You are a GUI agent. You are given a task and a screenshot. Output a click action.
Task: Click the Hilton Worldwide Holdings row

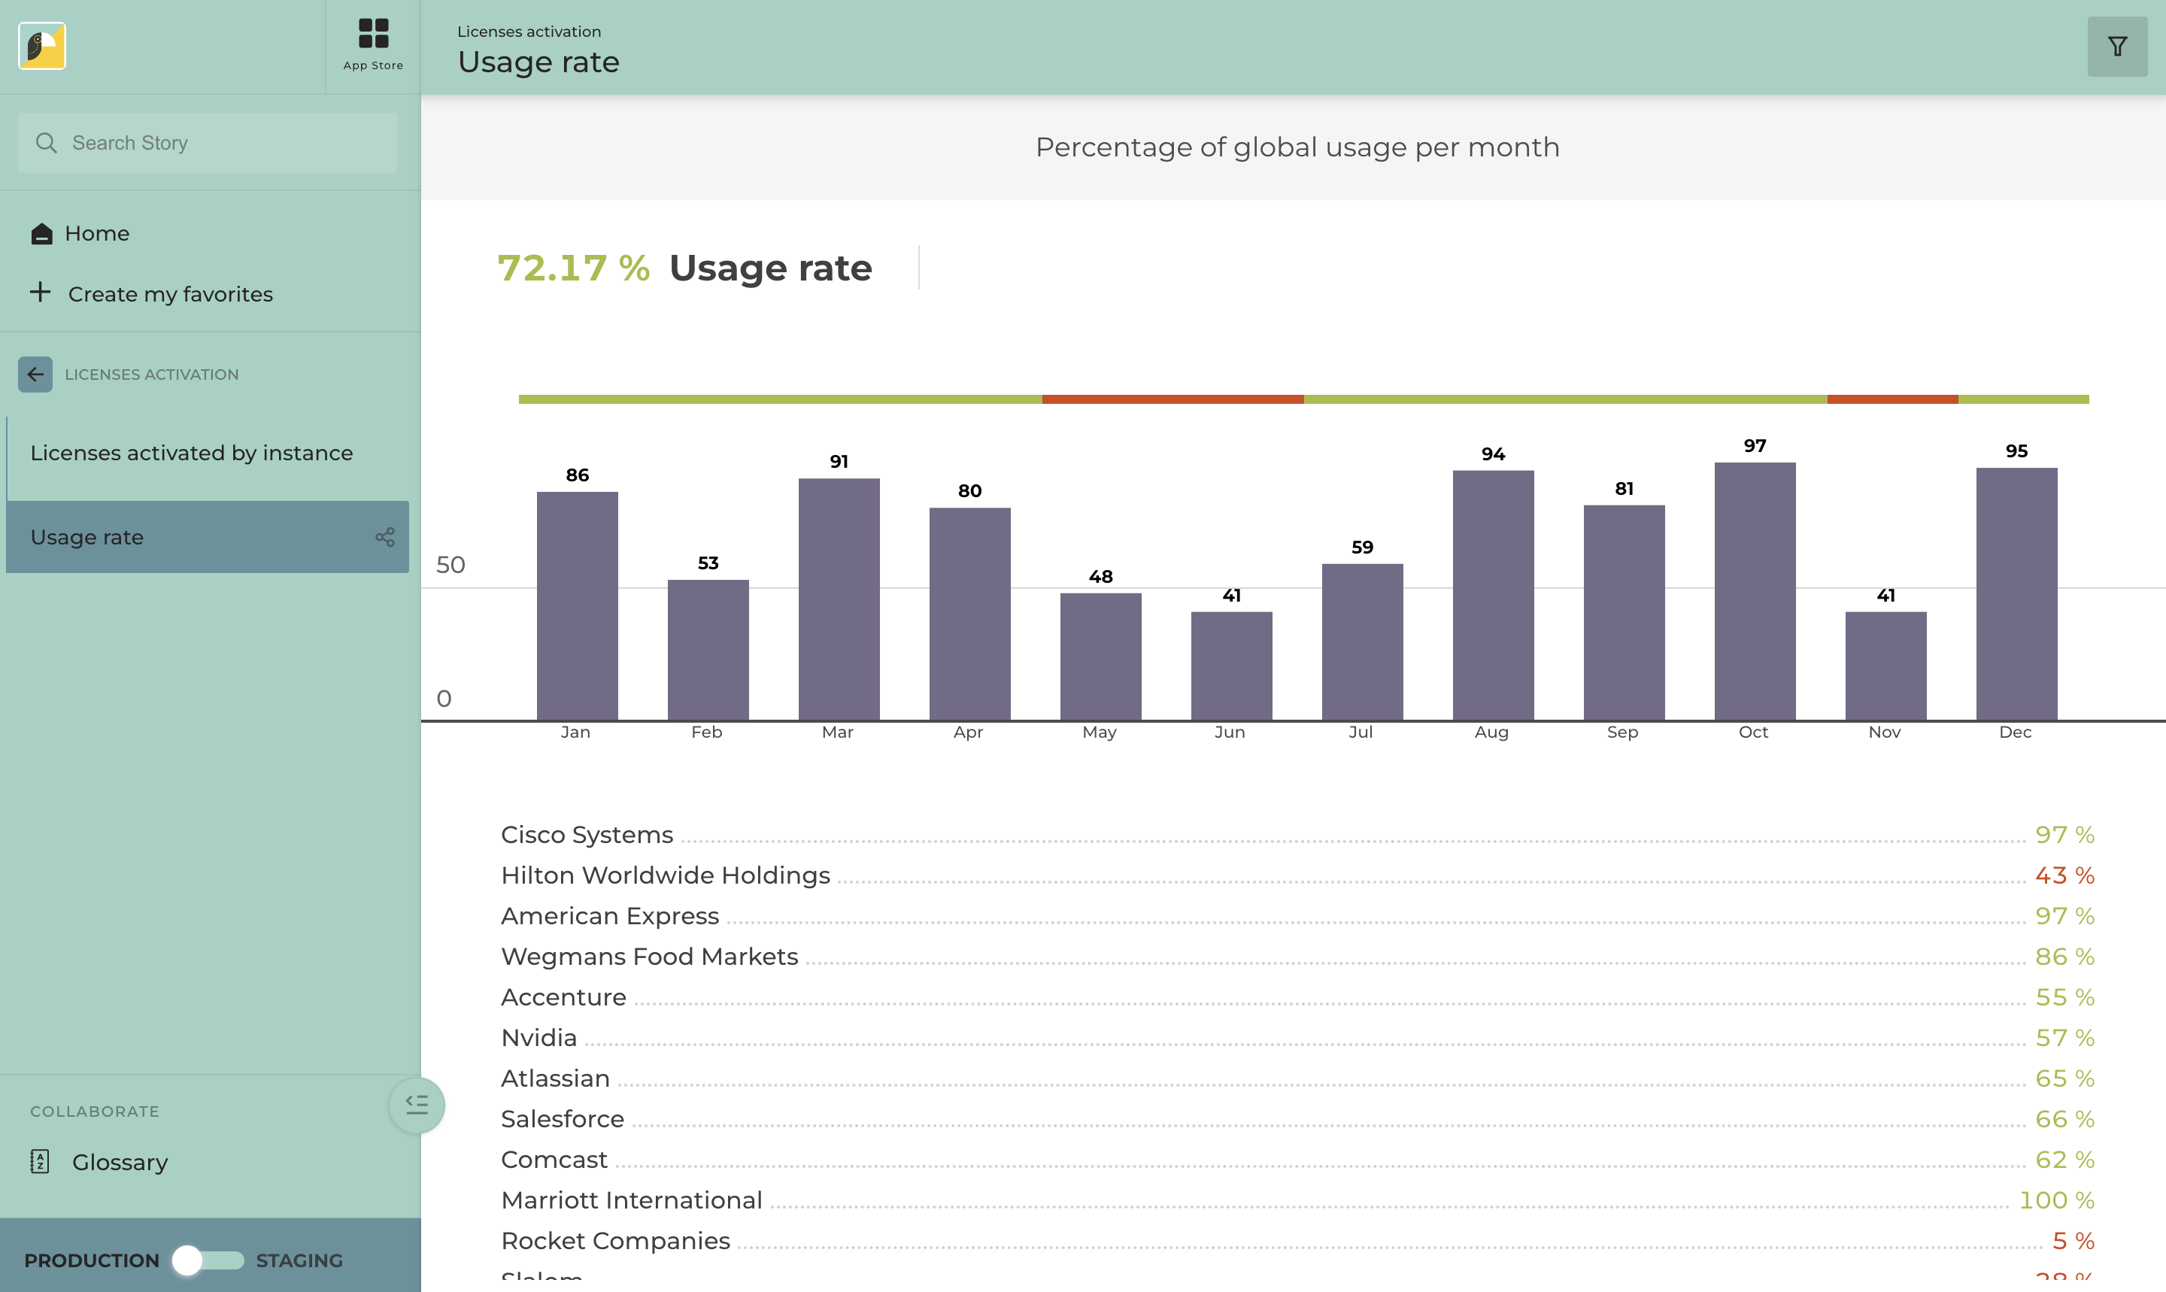[665, 875]
